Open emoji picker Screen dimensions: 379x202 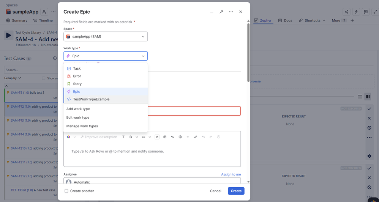180,137
